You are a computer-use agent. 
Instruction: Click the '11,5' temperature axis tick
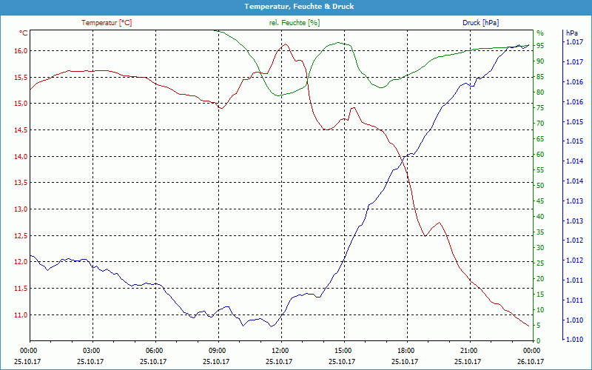coord(21,289)
